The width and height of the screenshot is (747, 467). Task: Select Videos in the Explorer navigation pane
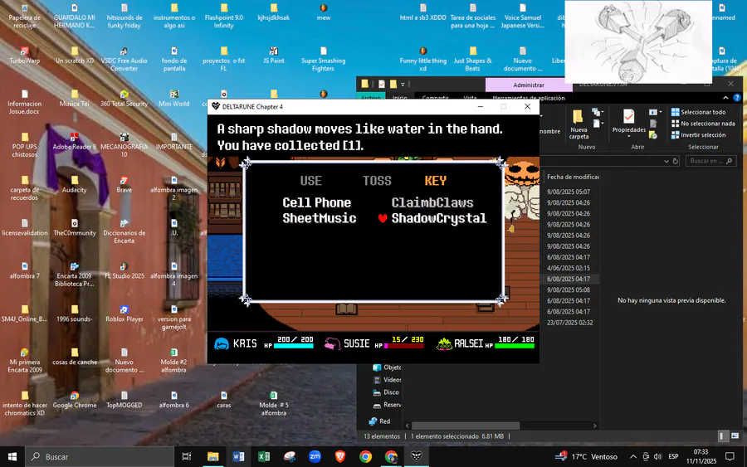point(387,379)
